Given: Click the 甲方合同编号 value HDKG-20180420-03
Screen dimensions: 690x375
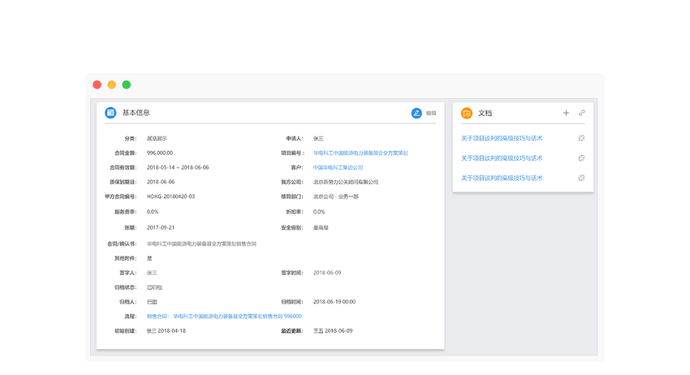Looking at the screenshot, I should click(x=170, y=196).
